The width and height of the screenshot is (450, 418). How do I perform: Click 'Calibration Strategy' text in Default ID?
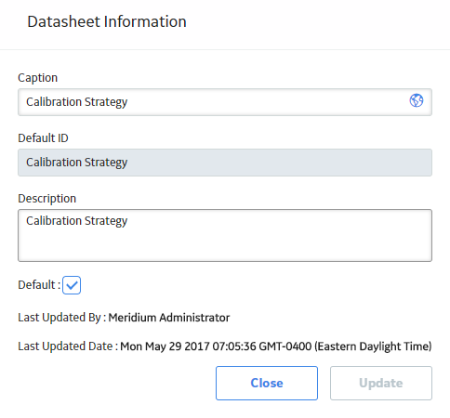[77, 163]
